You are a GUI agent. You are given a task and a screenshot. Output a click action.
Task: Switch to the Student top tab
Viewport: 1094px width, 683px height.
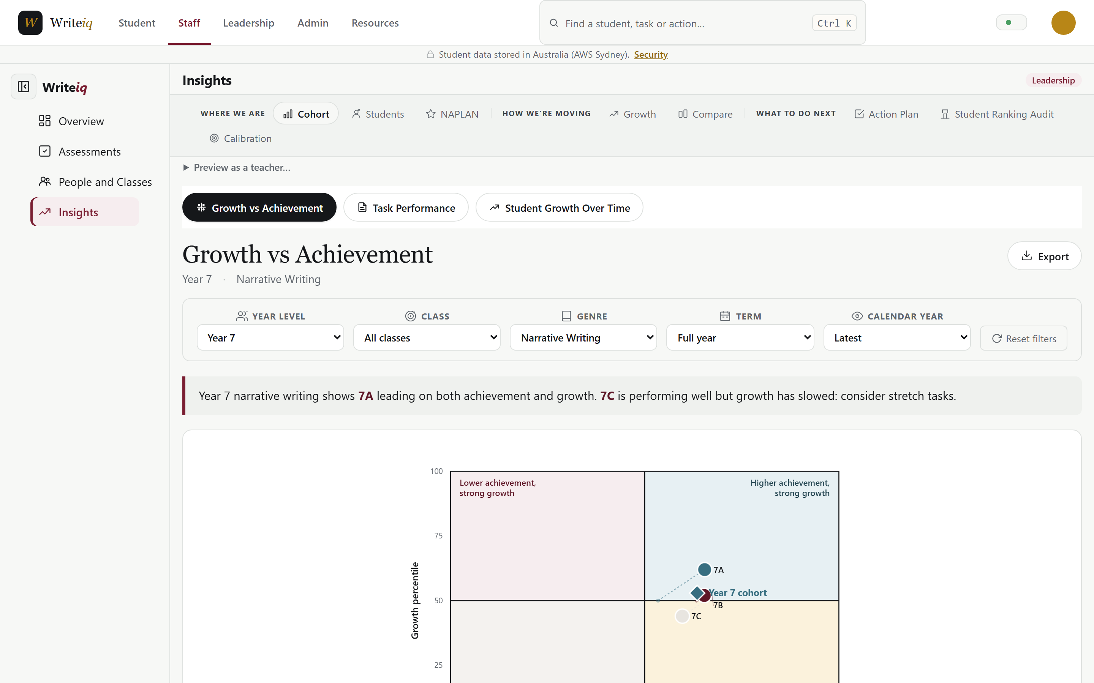point(136,23)
